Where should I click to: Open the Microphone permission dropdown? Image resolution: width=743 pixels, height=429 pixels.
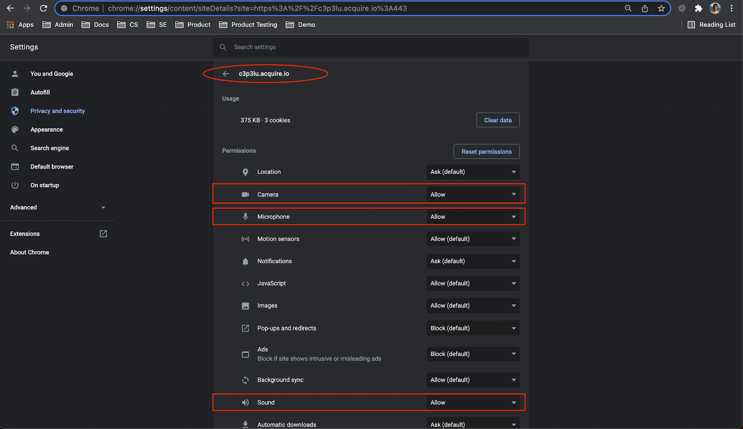click(x=473, y=217)
